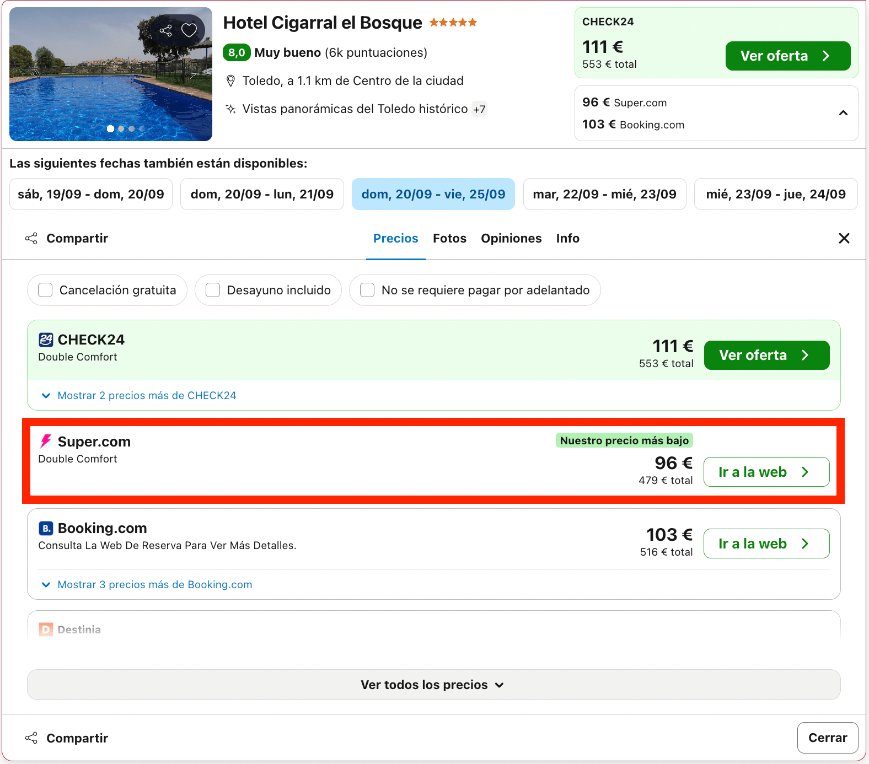The width and height of the screenshot is (869, 764).
Task: Click the orange five-star rating
Action: [453, 23]
